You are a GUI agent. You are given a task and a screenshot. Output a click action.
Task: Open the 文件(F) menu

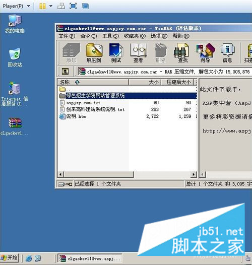pyautogui.click(x=67, y=36)
